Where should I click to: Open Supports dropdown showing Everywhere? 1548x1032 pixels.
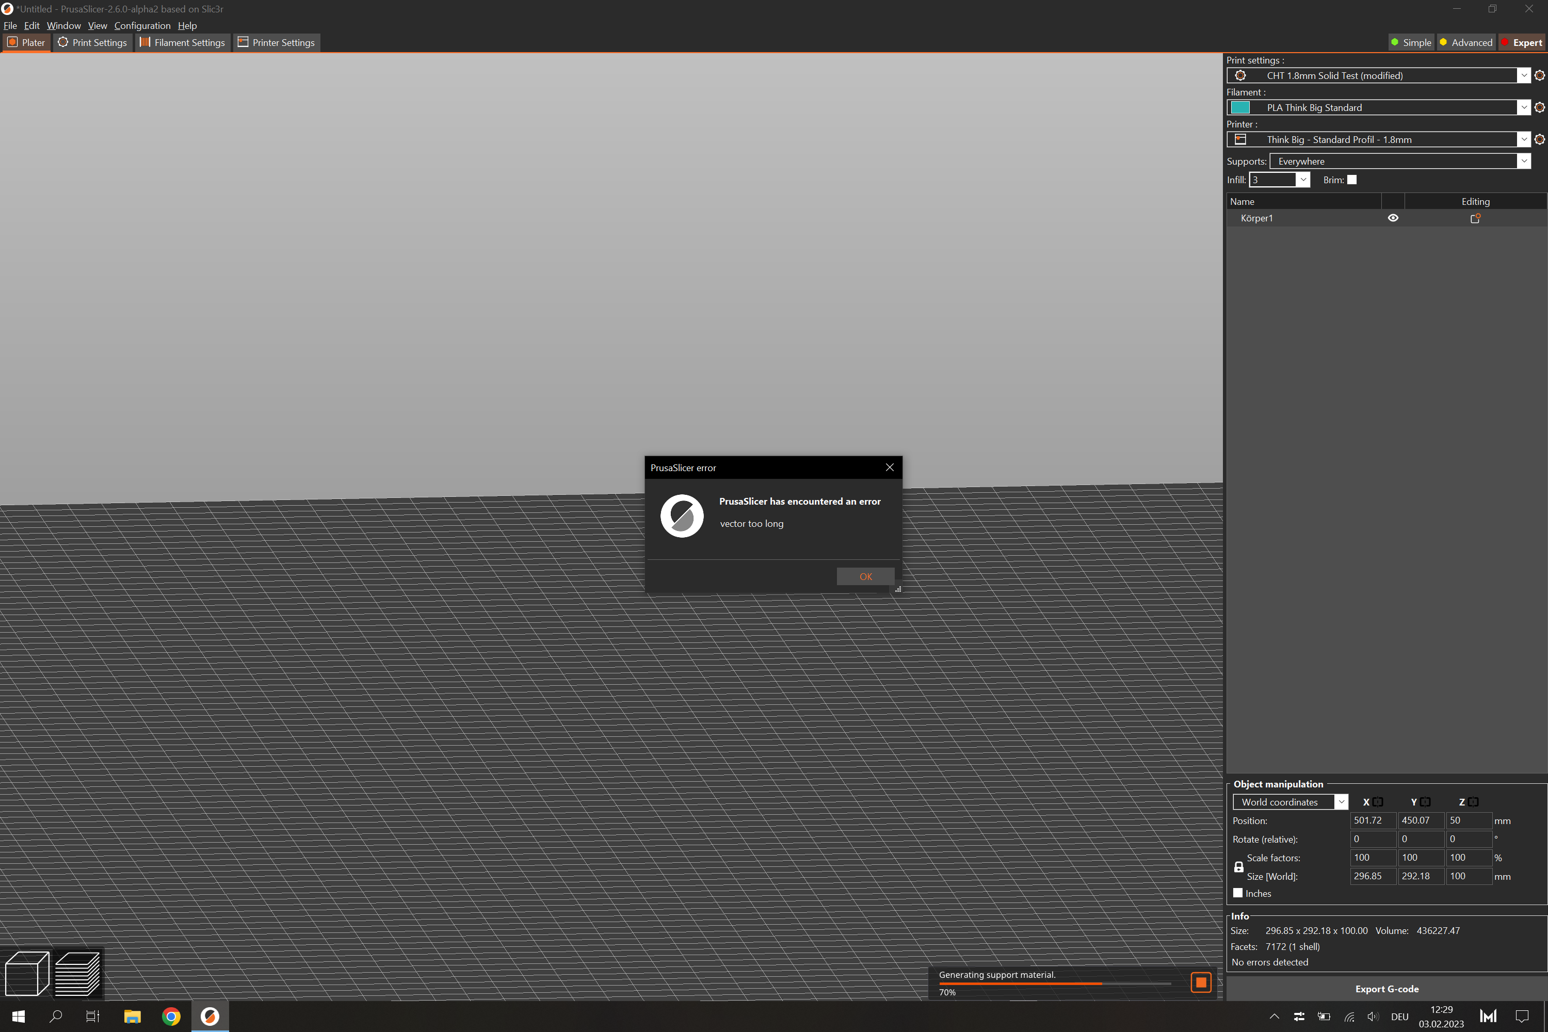1399,161
